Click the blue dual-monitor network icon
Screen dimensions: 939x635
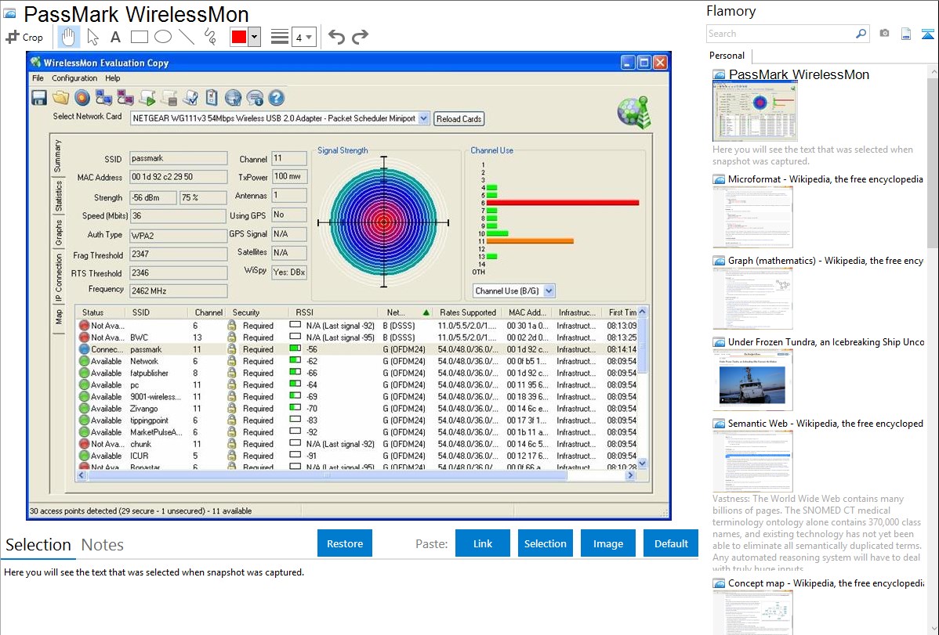click(103, 98)
